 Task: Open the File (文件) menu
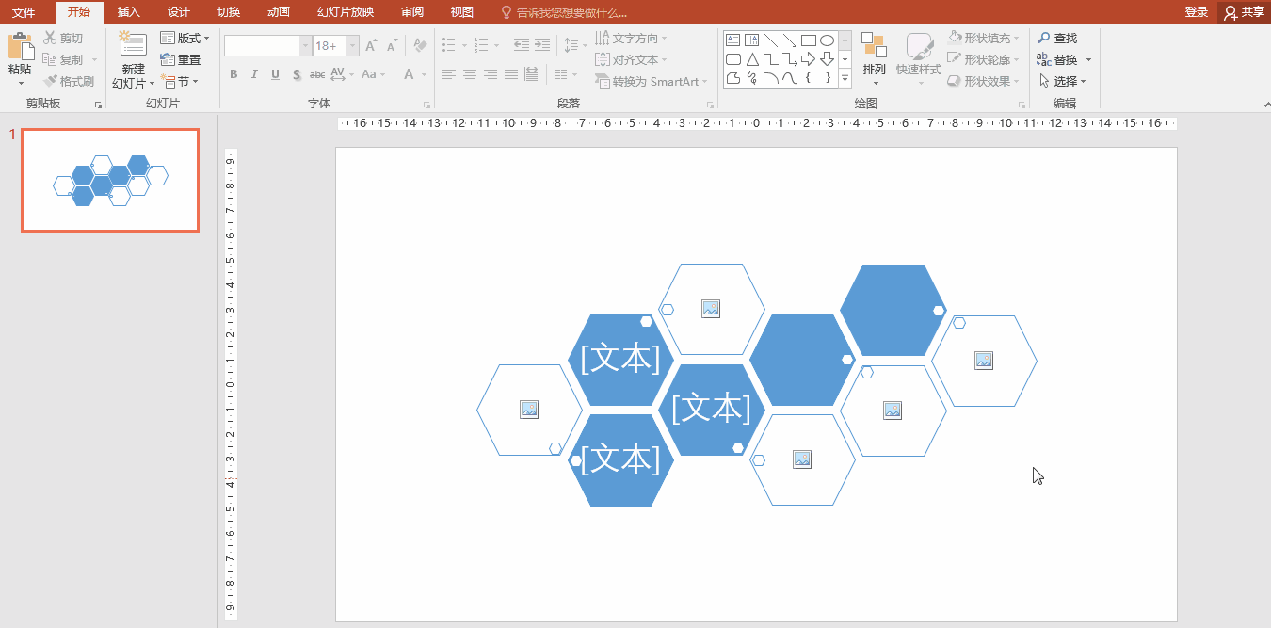[x=23, y=11]
